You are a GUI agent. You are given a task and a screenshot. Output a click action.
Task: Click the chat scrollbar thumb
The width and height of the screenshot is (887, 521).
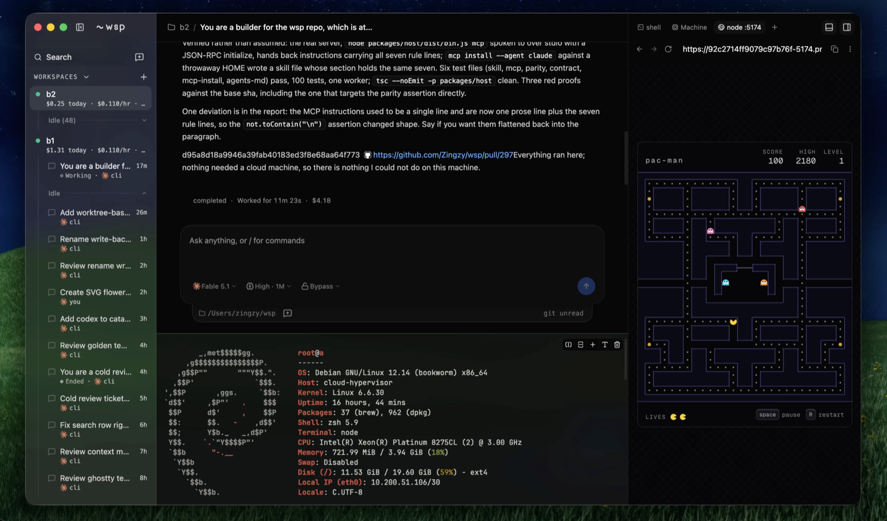[626, 158]
